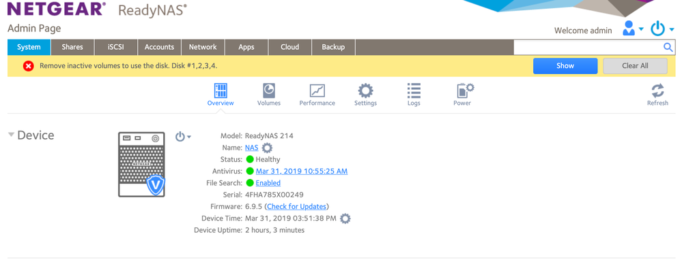
Task: Click the NETGEAR logo
Action: point(57,9)
